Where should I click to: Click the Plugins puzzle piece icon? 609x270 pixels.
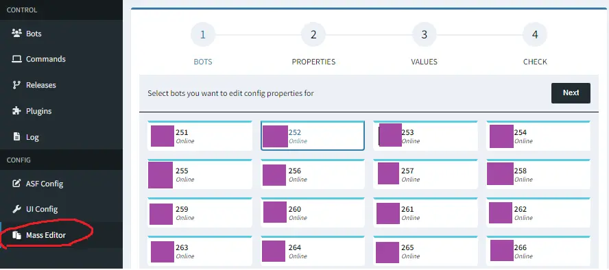(x=16, y=111)
